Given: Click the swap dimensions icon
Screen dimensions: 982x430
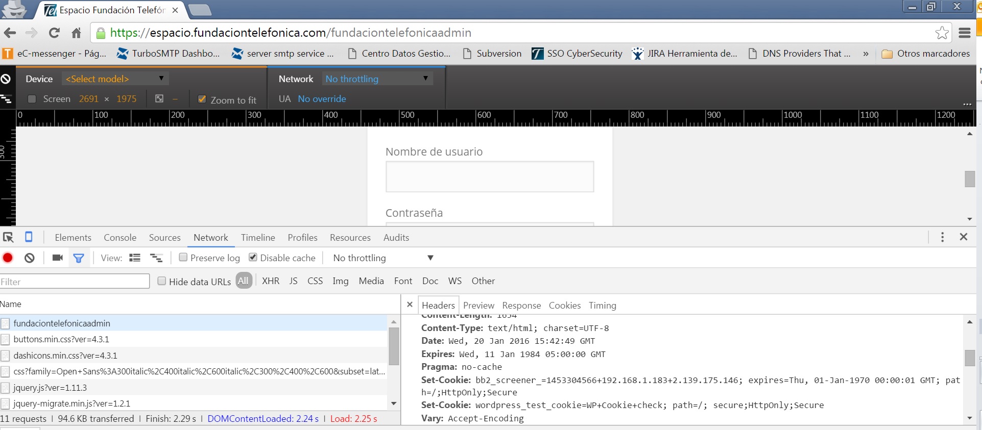Looking at the screenshot, I should point(159,98).
